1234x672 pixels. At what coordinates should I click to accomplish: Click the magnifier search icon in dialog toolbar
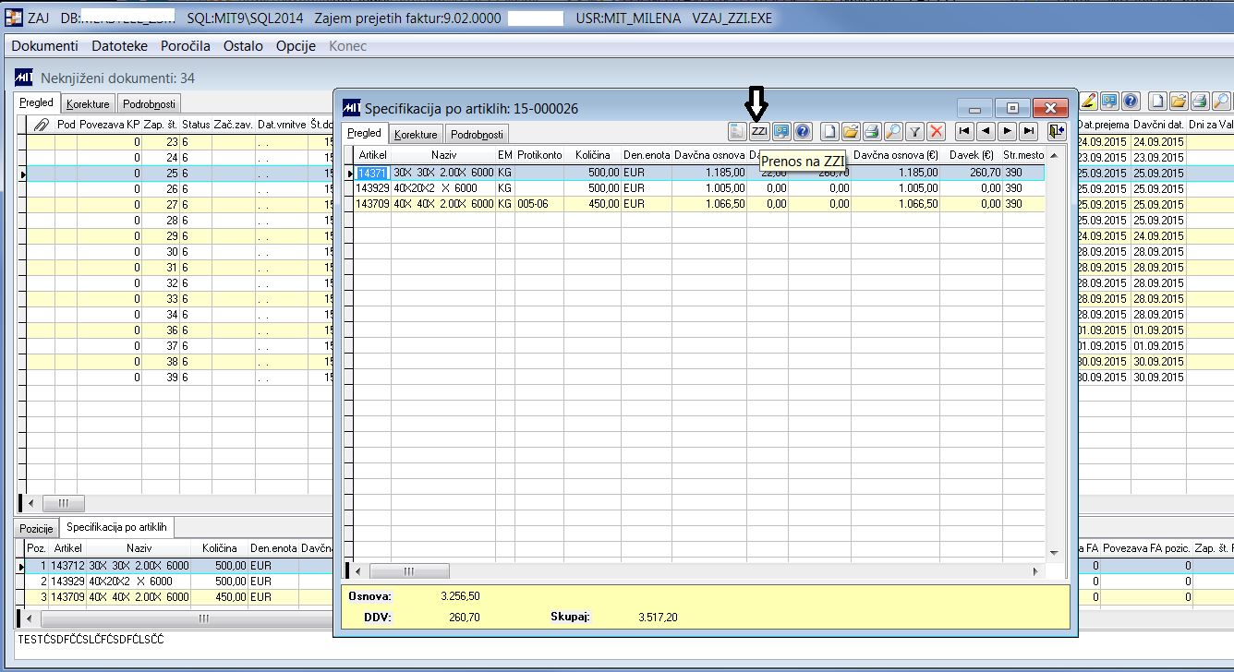click(893, 132)
